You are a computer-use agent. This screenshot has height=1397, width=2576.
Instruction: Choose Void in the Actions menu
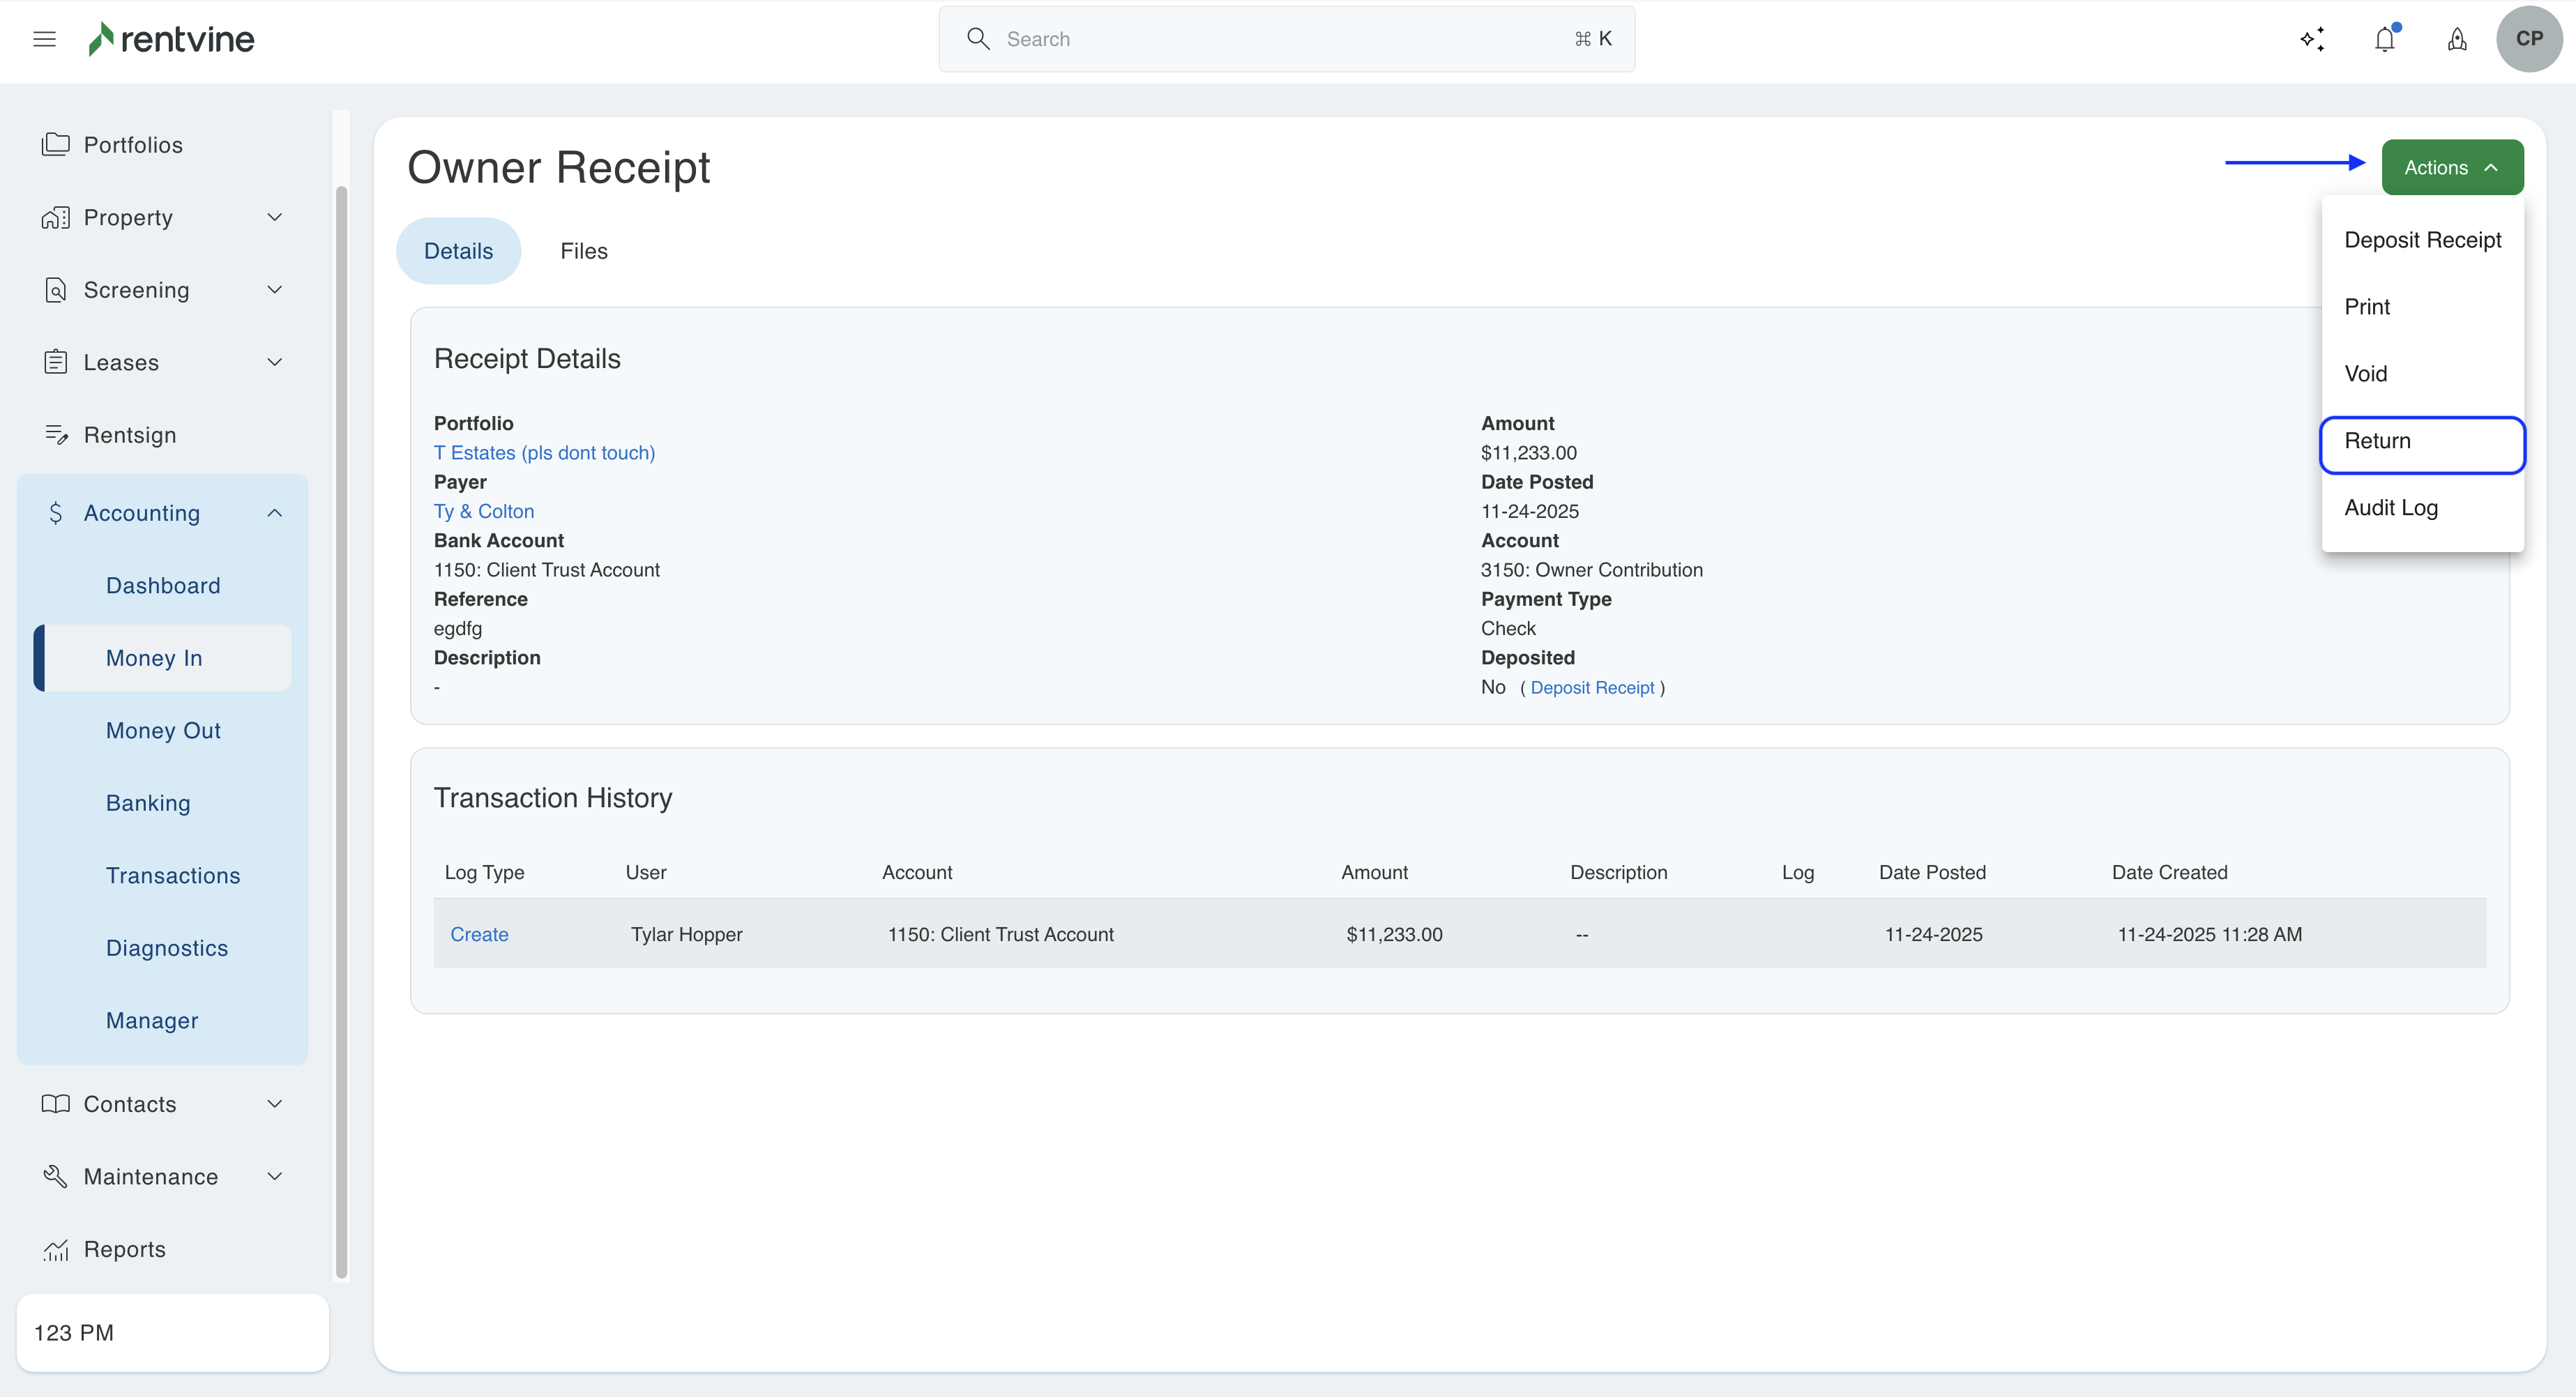pos(2365,374)
